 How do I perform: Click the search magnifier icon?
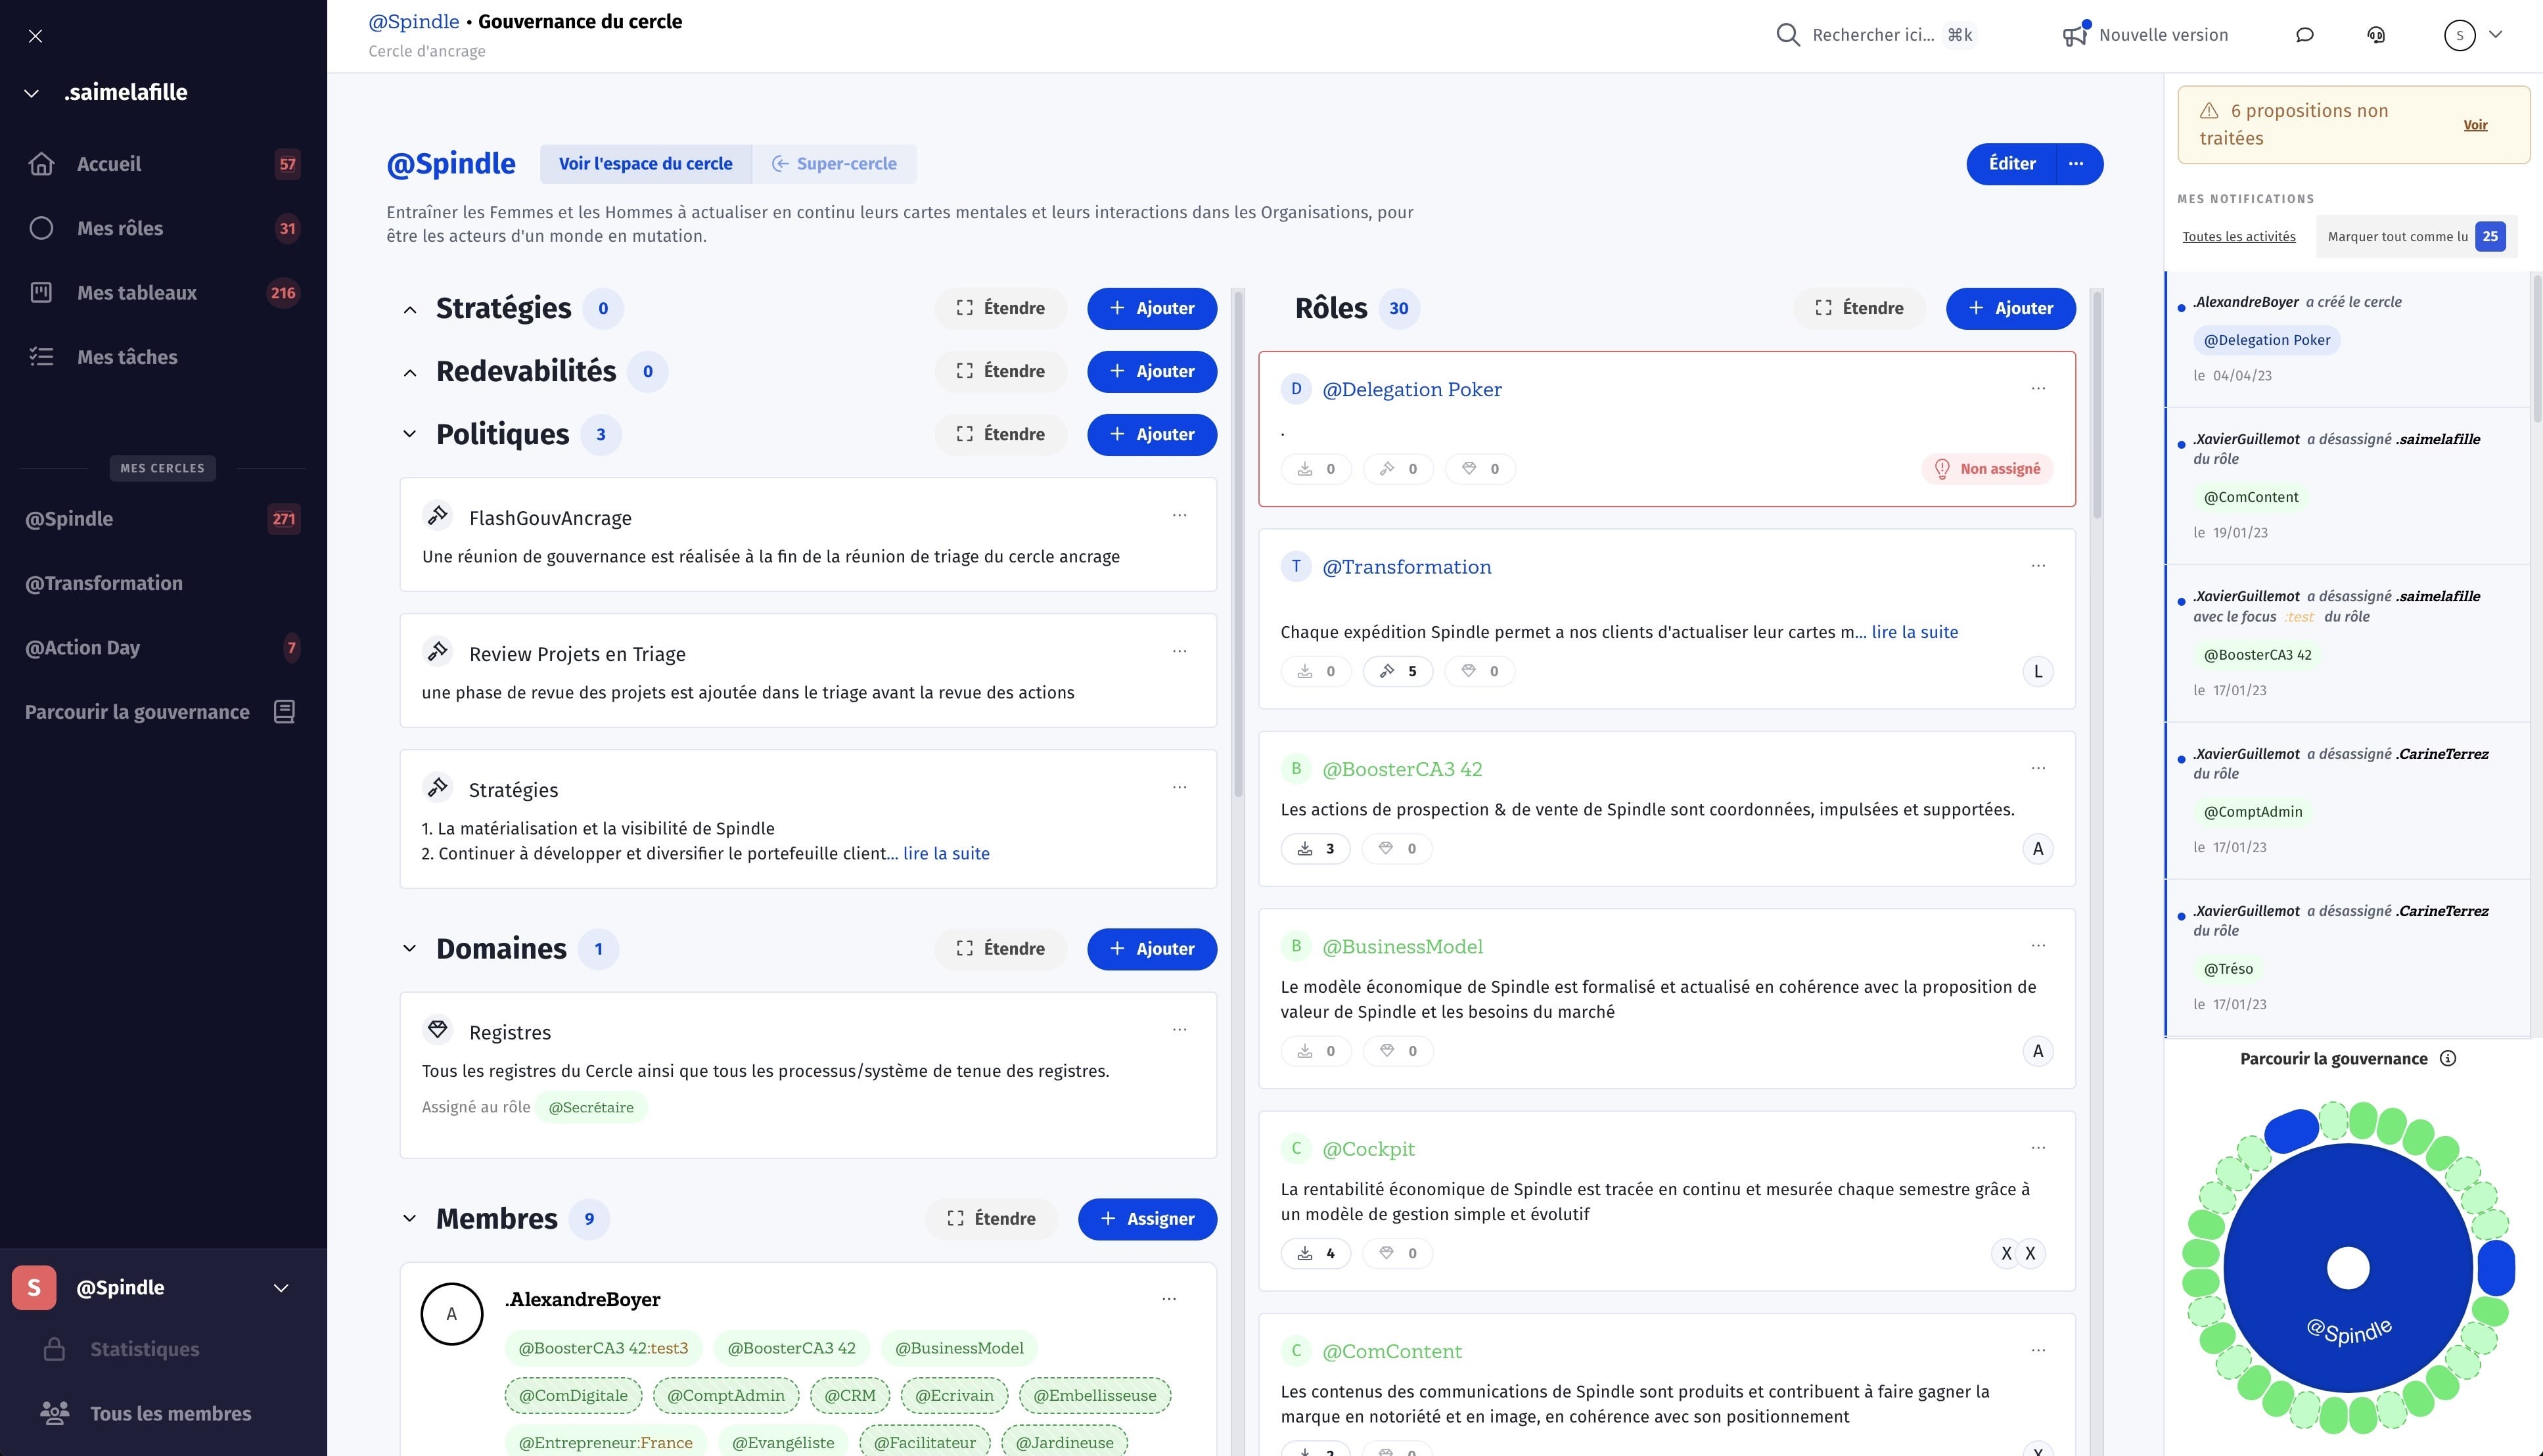(1787, 35)
